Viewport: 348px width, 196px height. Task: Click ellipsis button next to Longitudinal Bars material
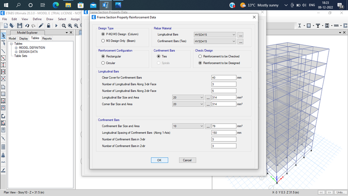pos(241,35)
